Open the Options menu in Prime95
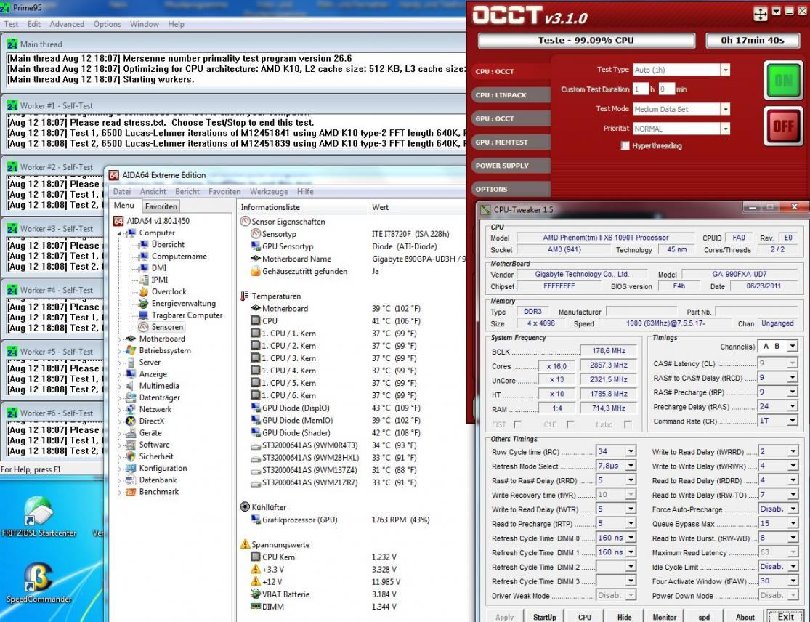The image size is (810, 622). pyautogui.click(x=107, y=24)
